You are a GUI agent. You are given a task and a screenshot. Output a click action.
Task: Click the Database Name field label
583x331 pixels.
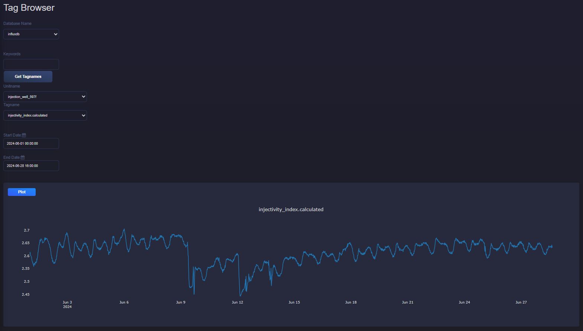tap(17, 24)
